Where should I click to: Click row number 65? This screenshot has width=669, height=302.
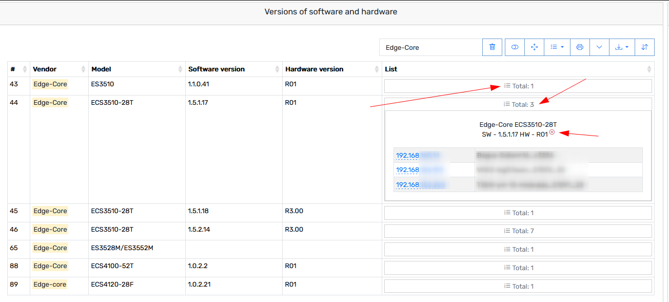(x=14, y=248)
